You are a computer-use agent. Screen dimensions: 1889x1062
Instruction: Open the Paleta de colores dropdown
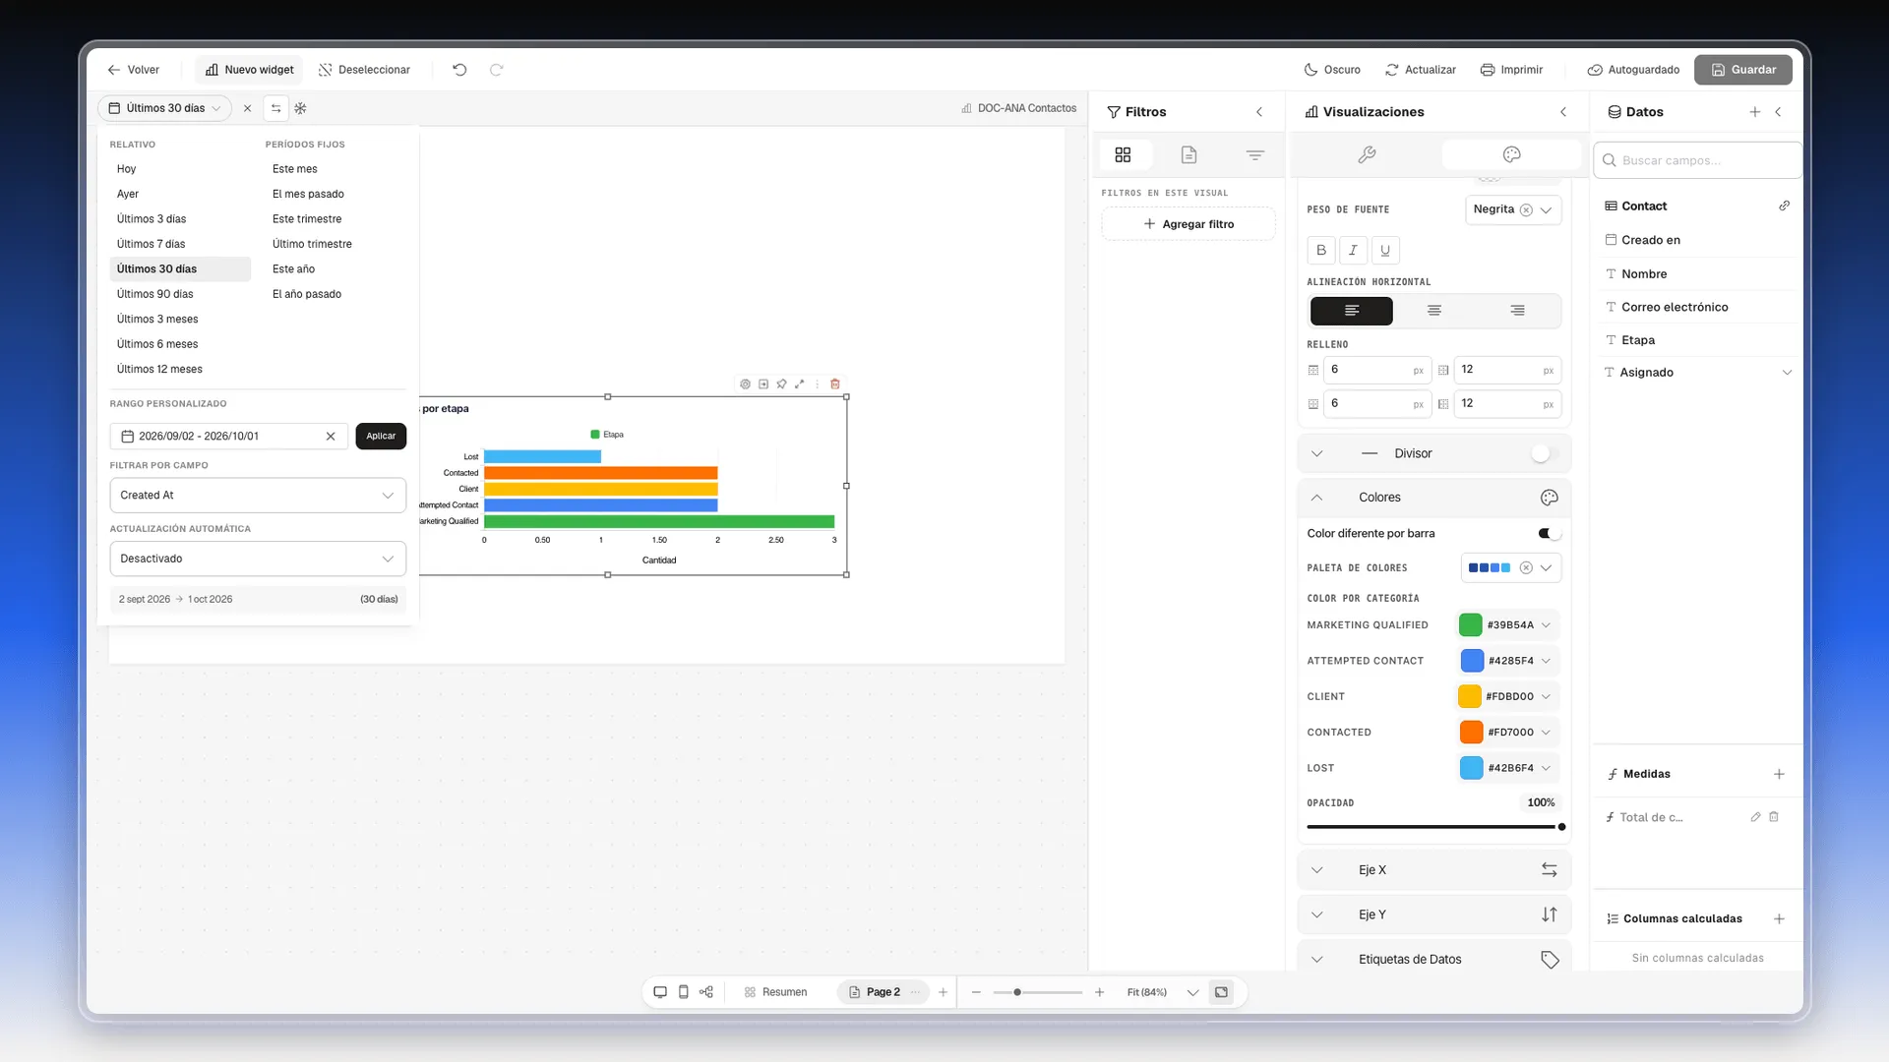pos(1511,568)
